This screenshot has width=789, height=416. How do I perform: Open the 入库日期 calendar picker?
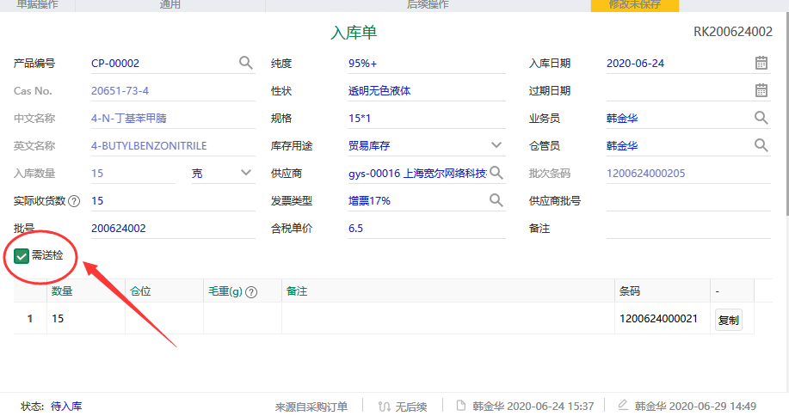761,63
